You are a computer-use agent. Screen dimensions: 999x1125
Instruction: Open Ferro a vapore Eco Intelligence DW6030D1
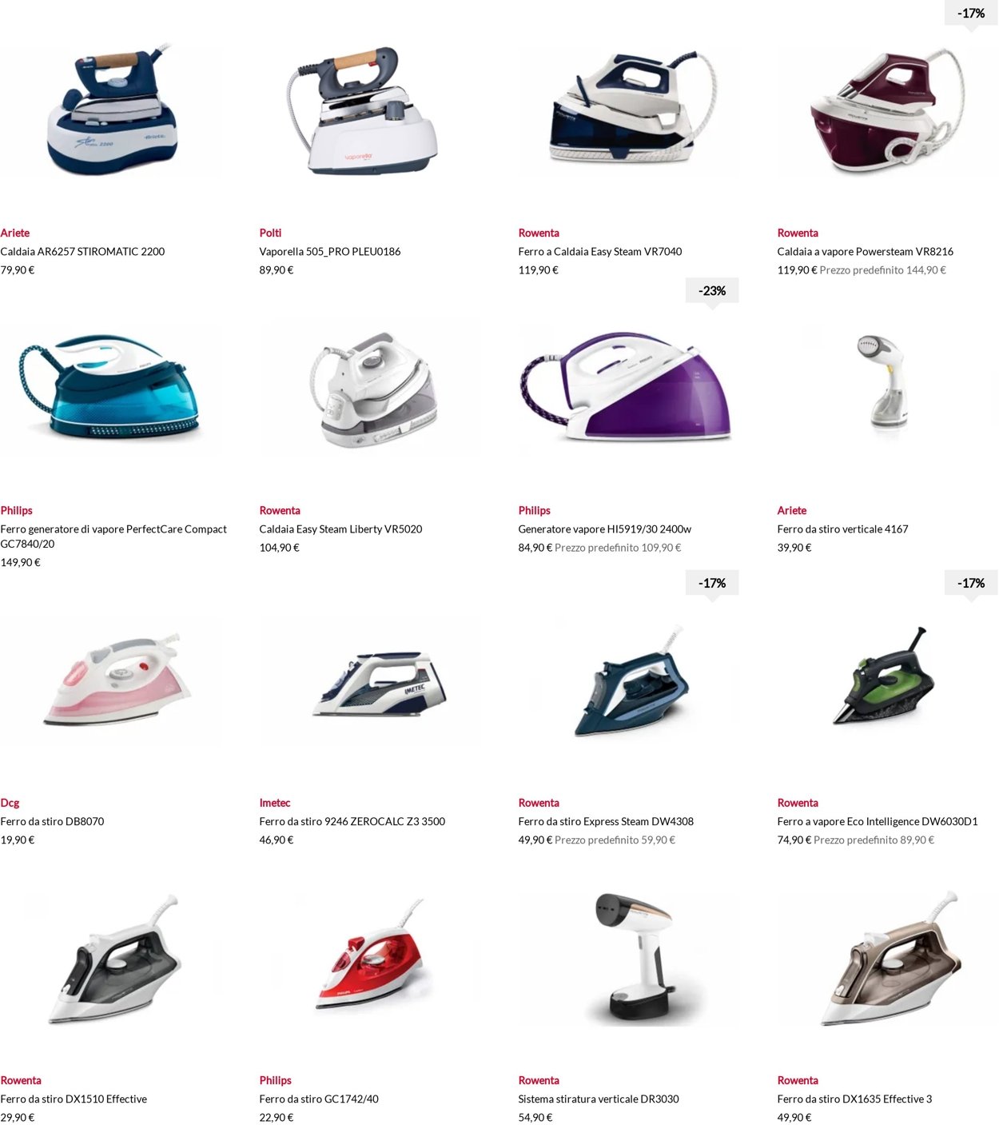click(878, 822)
